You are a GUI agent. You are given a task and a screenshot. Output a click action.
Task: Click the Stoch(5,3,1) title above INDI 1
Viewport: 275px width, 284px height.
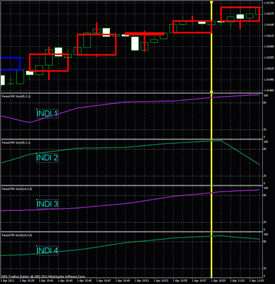(16, 96)
